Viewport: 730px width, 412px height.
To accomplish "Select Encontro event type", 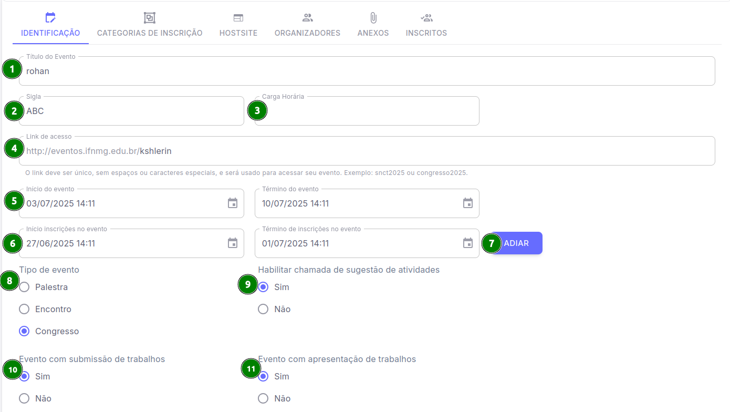I will coord(24,309).
